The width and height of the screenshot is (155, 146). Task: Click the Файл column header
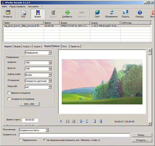23,23
